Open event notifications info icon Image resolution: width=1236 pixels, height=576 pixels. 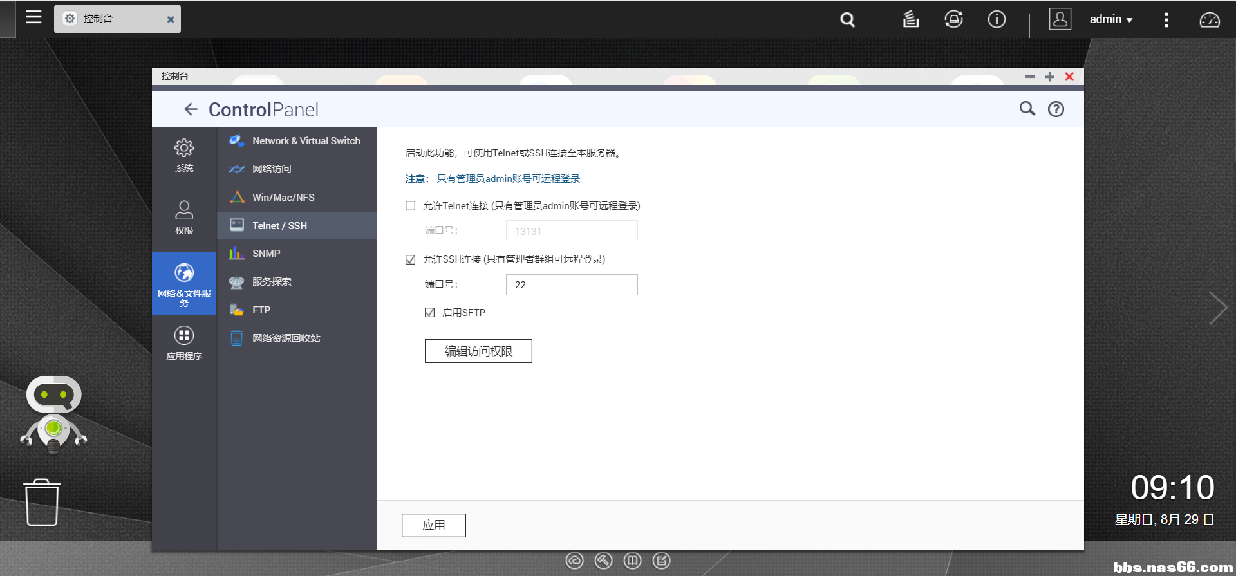[x=997, y=20]
